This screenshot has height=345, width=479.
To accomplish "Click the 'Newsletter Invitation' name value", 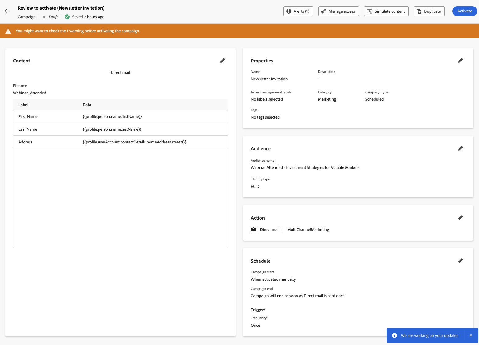I will click(x=269, y=79).
